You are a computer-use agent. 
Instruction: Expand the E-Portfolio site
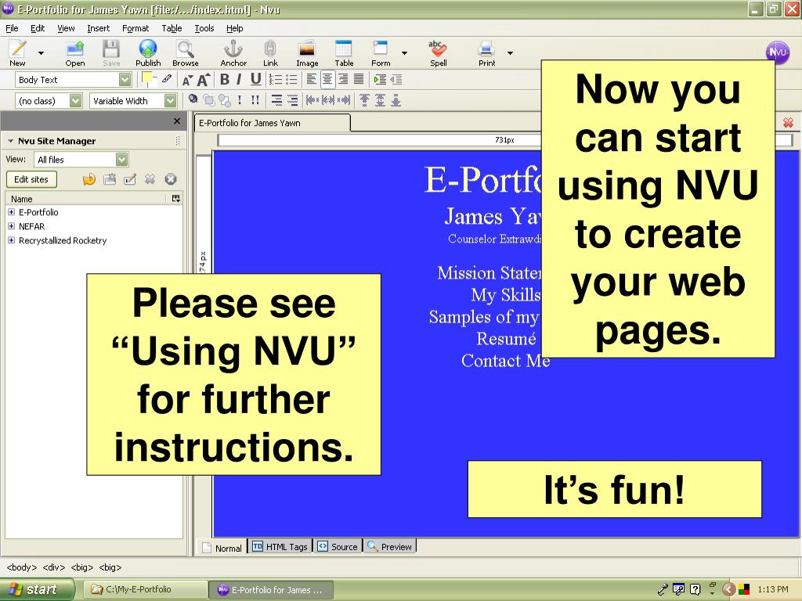click(x=11, y=211)
